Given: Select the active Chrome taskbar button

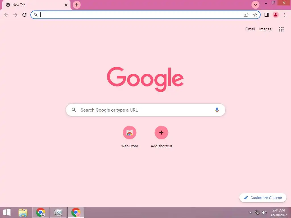Looking at the screenshot, I should (76, 212).
